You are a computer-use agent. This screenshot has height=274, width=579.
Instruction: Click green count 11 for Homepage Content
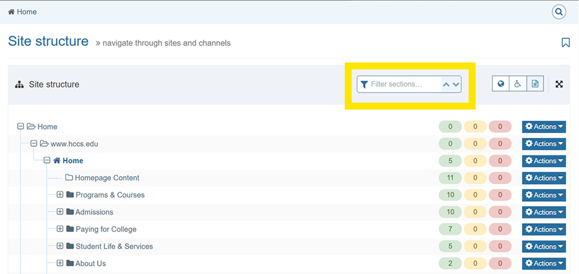(450, 177)
